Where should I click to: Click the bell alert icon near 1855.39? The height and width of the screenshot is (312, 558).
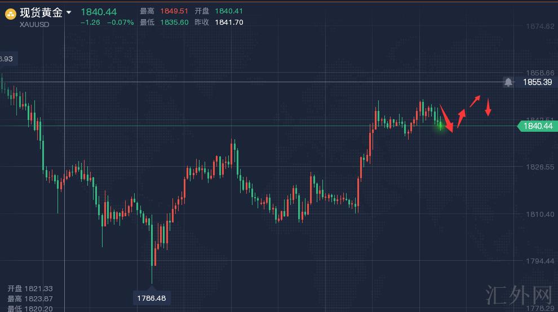pos(508,82)
